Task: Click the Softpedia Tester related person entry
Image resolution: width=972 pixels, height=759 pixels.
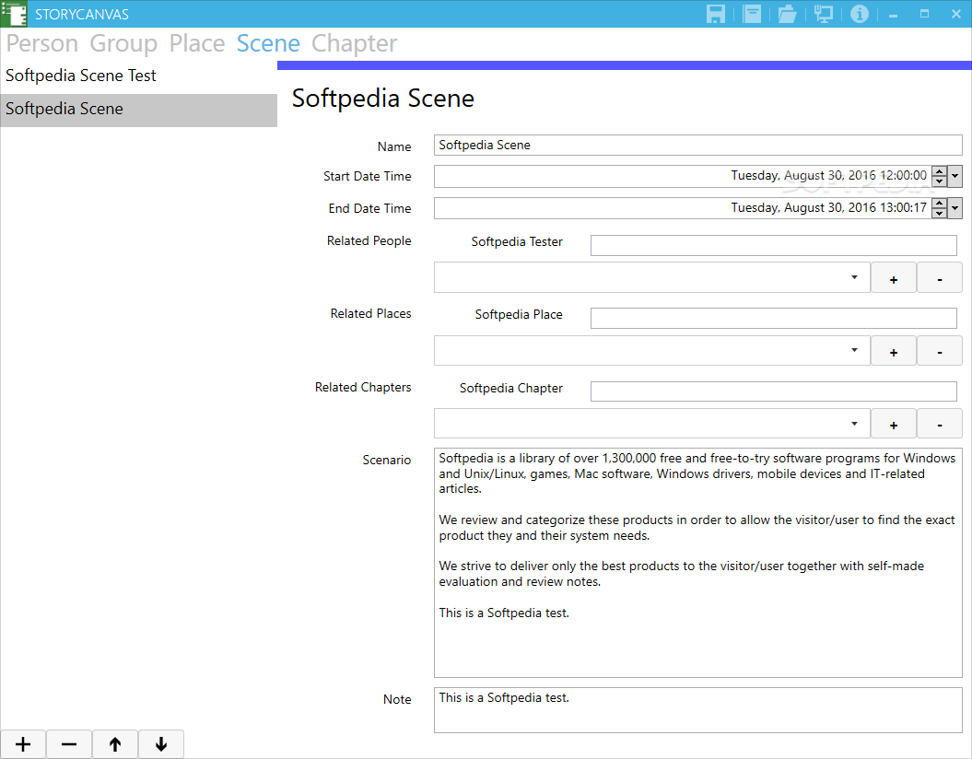Action: 516,241
